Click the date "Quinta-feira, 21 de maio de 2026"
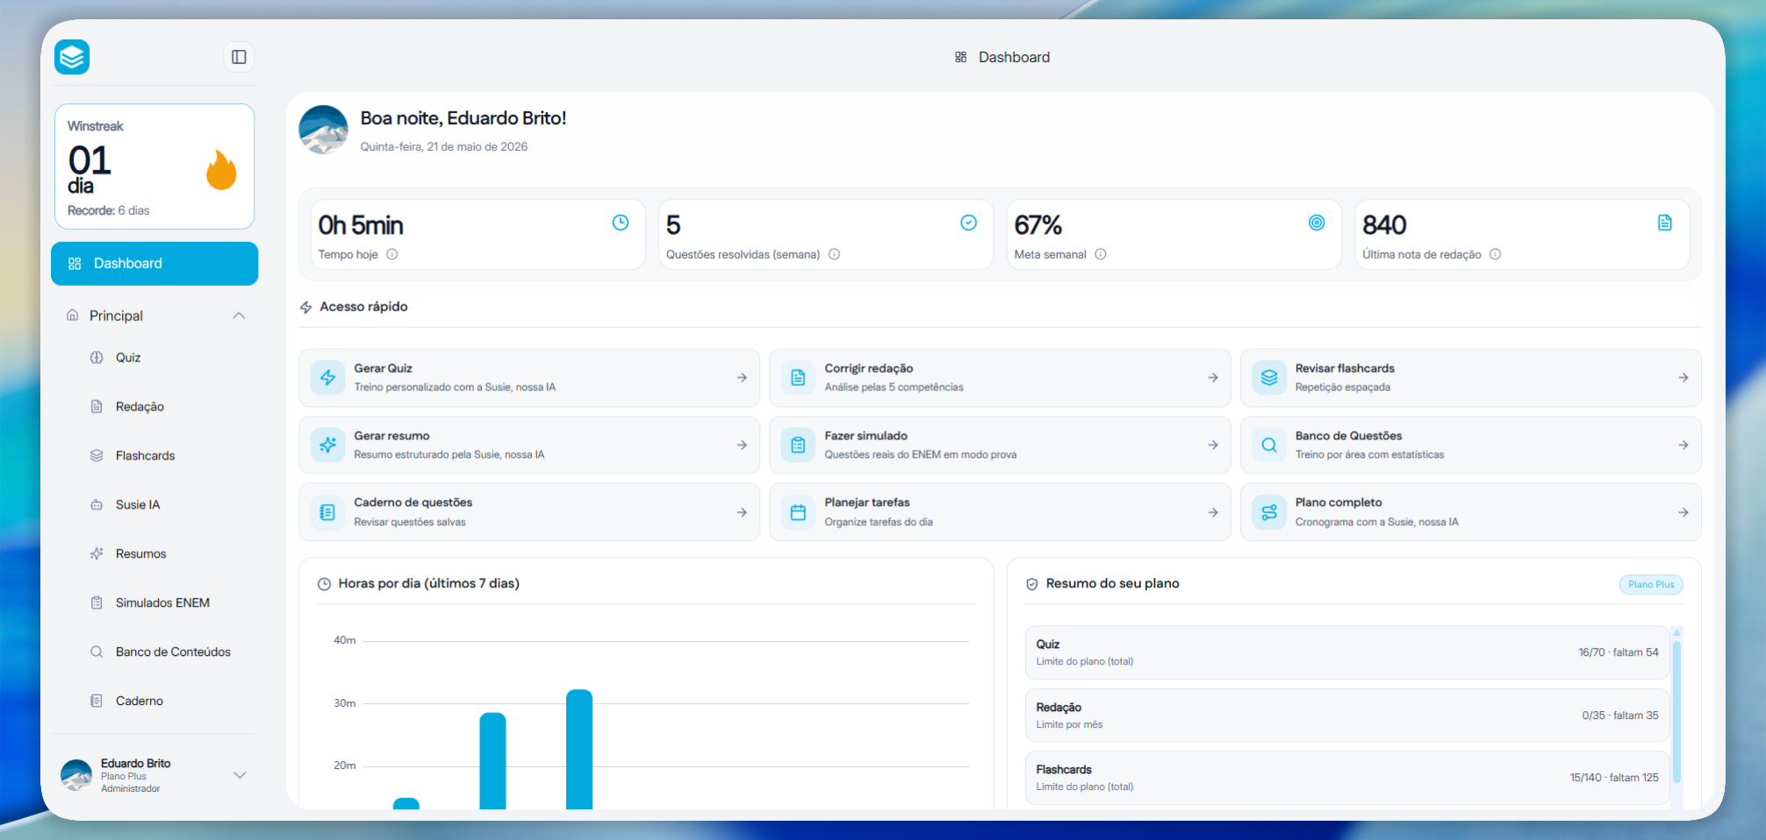Viewport: 1766px width, 840px height. [x=444, y=146]
